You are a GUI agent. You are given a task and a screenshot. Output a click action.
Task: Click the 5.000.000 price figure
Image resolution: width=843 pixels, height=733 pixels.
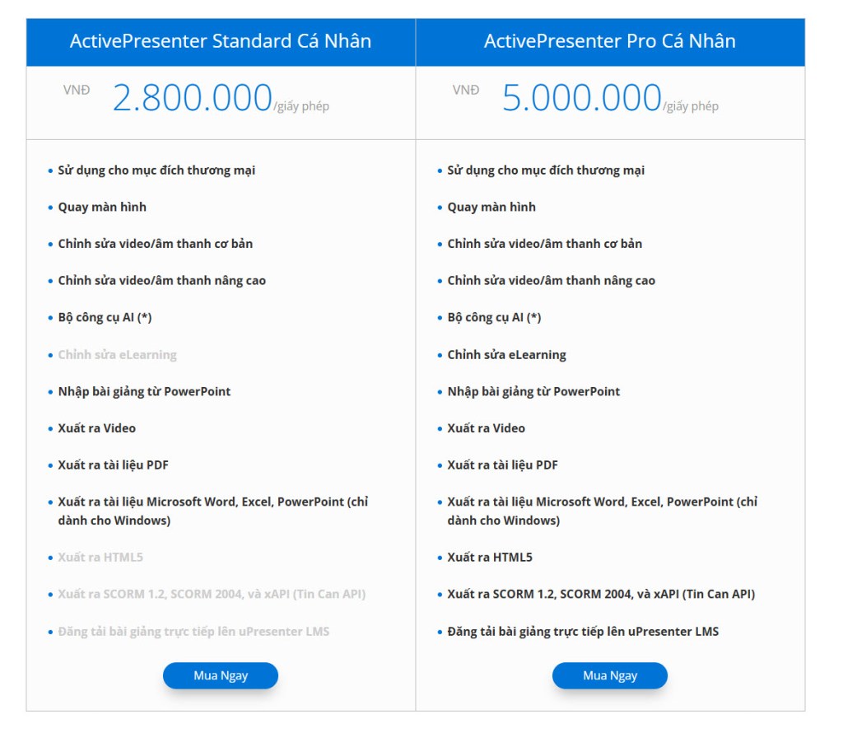pos(581,98)
